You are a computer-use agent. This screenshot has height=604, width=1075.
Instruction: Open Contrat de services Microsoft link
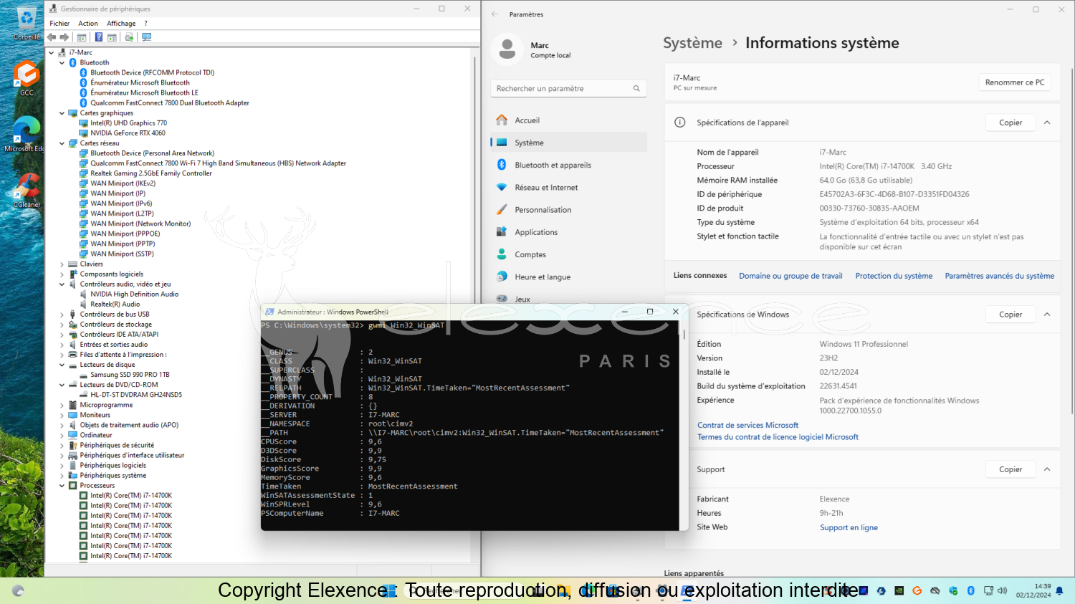coord(747,426)
